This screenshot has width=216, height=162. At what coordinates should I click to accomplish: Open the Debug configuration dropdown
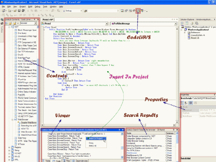81,11
